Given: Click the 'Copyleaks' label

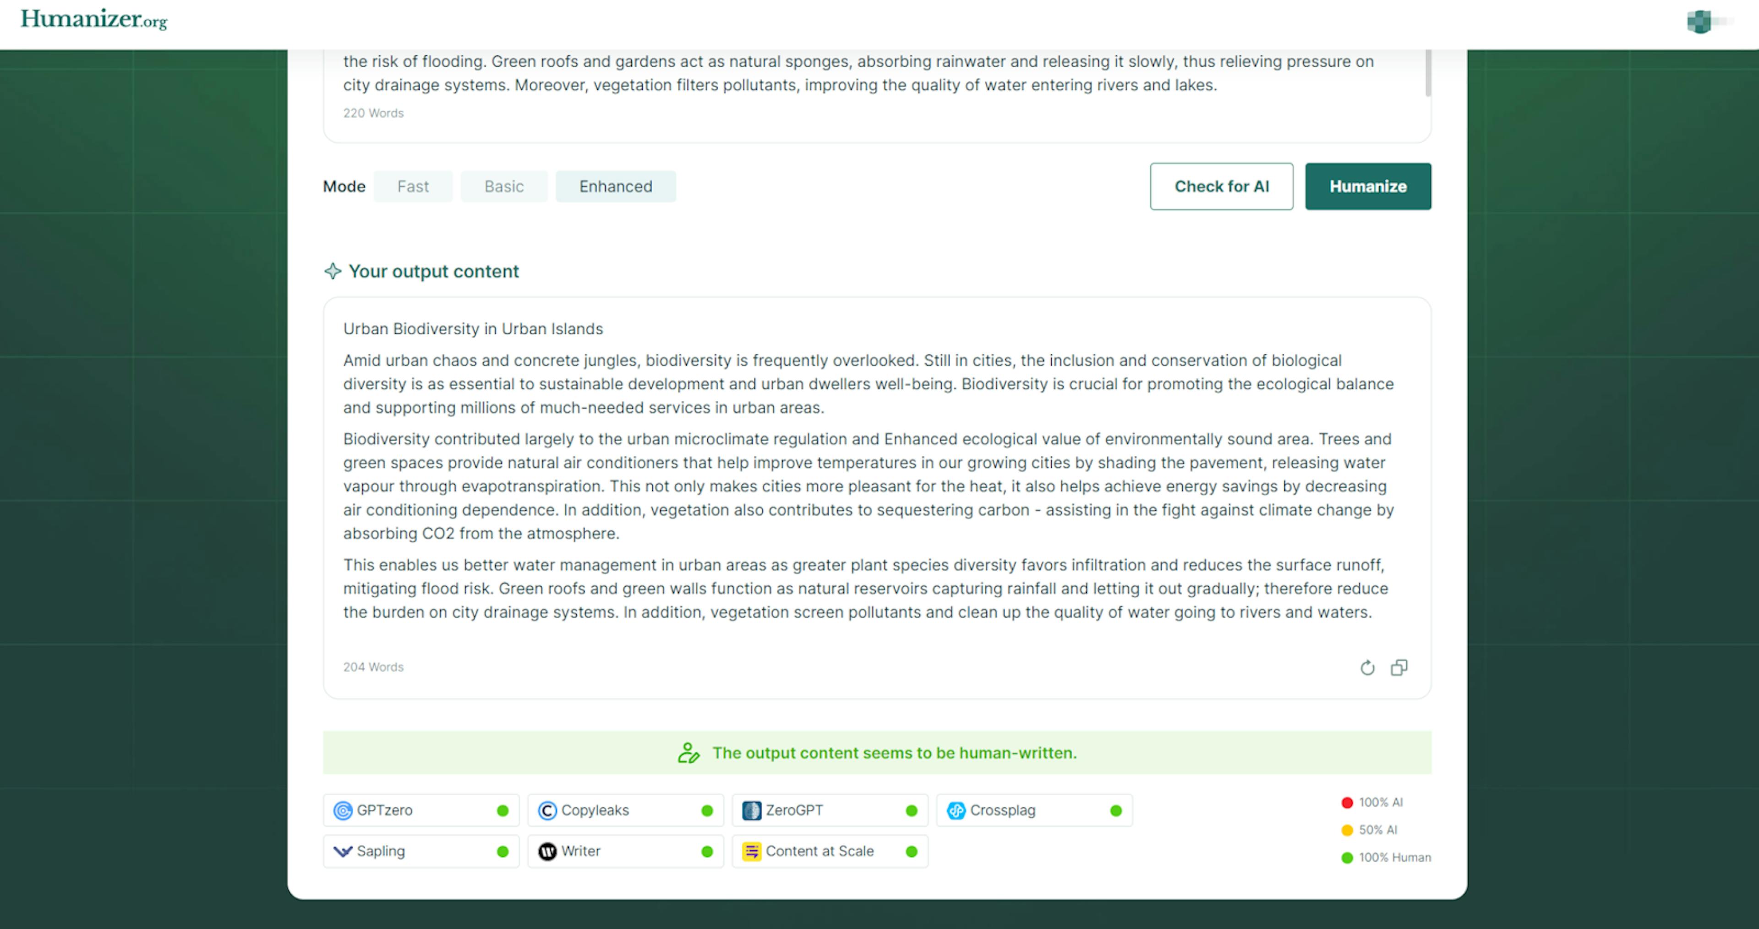Looking at the screenshot, I should (x=595, y=810).
